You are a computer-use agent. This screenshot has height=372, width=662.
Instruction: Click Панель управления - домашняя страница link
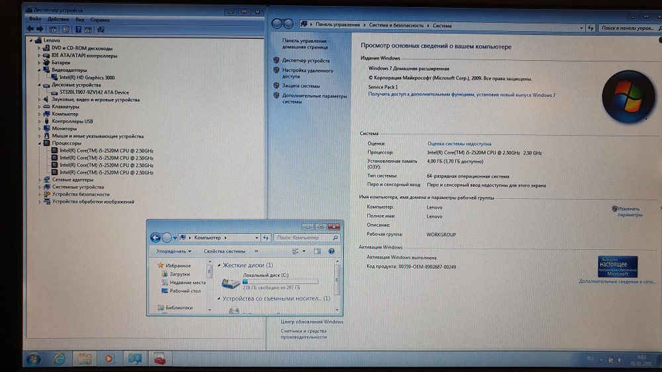[305, 44]
